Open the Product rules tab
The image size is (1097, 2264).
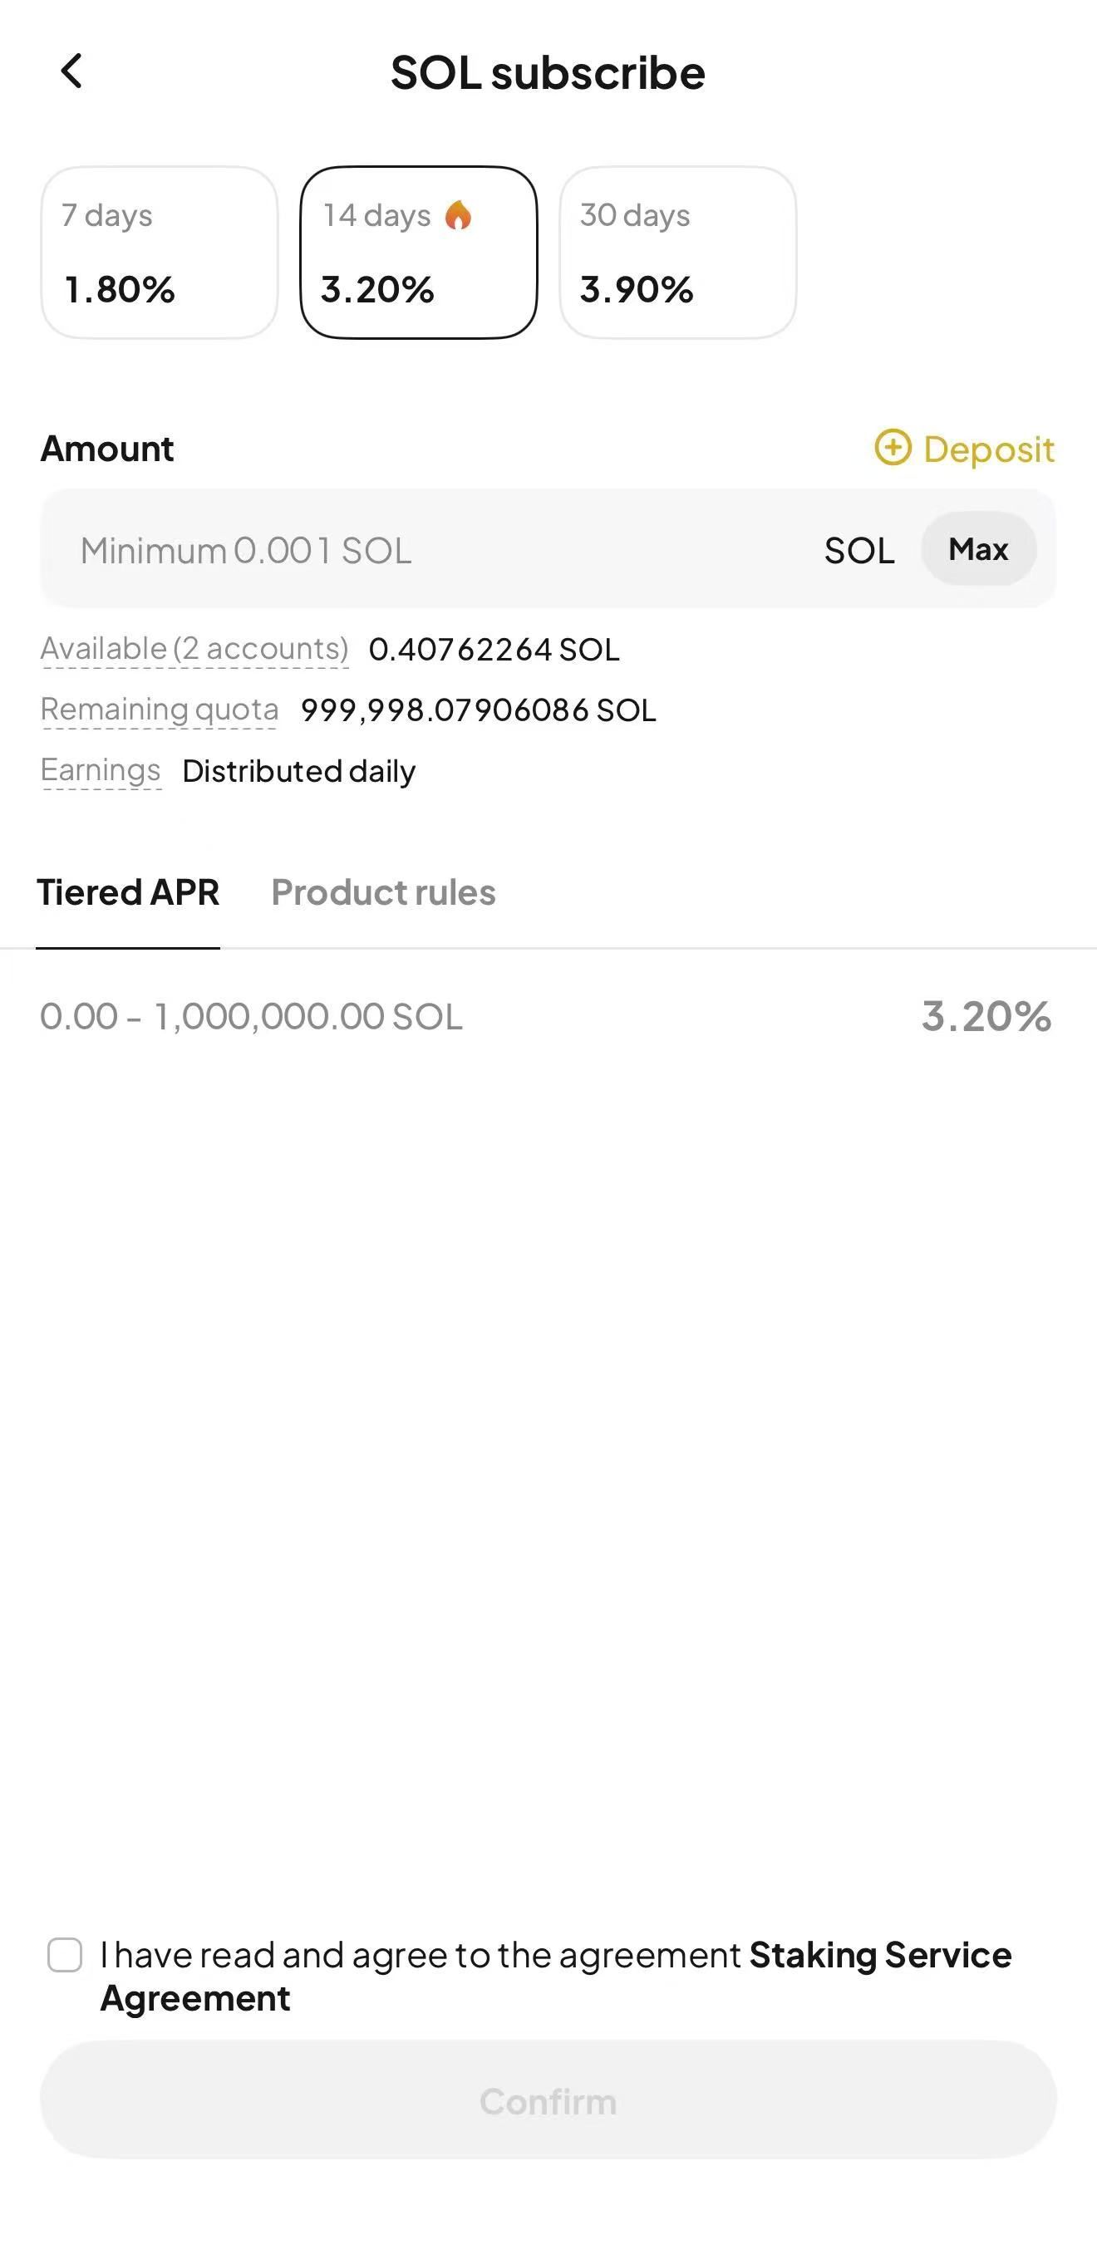pos(383,893)
